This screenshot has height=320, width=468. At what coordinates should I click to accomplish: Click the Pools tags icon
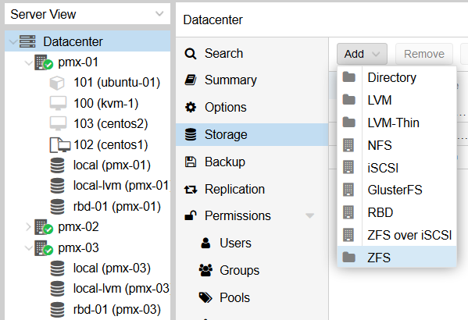pyautogui.click(x=205, y=297)
